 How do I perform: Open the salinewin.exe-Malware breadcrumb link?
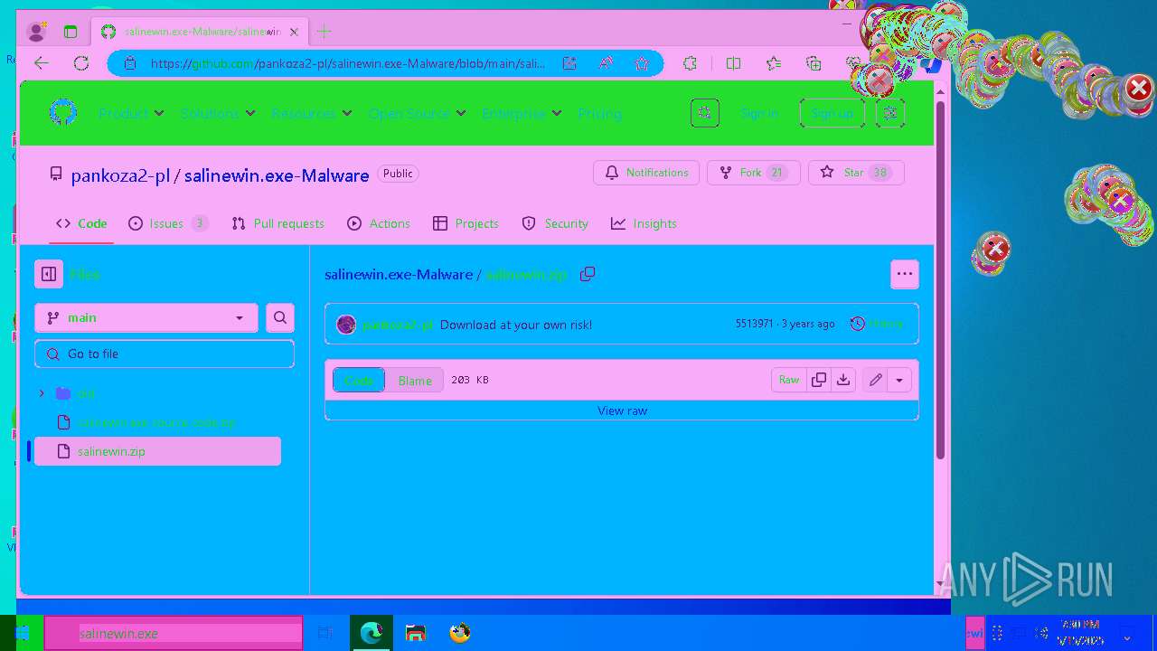399,274
